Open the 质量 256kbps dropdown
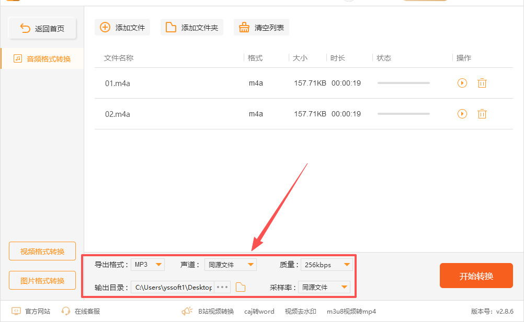Viewport: 524px width, 322px height. tap(327, 265)
